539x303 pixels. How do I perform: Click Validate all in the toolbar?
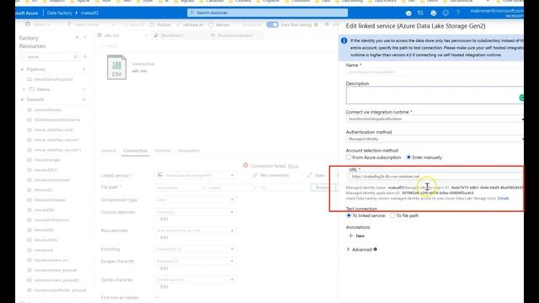pyautogui.click(x=189, y=24)
